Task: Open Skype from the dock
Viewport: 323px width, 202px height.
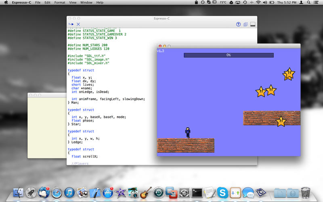Action: [222, 192]
